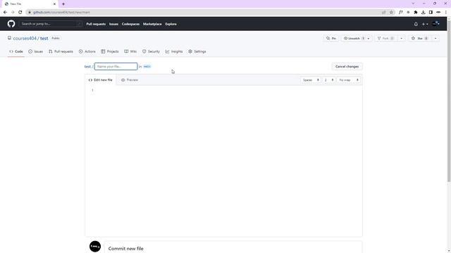Click the test breadcrumb link
This screenshot has height=253, width=451.
click(87, 66)
